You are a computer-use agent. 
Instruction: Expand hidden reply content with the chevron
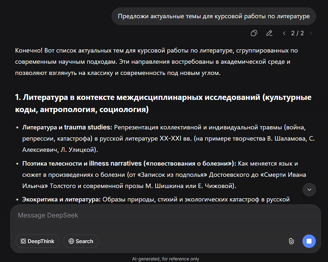click(x=309, y=190)
